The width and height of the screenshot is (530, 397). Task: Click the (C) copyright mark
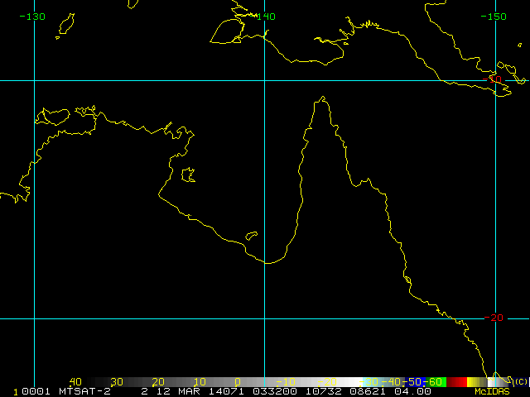pyautogui.click(x=520, y=381)
